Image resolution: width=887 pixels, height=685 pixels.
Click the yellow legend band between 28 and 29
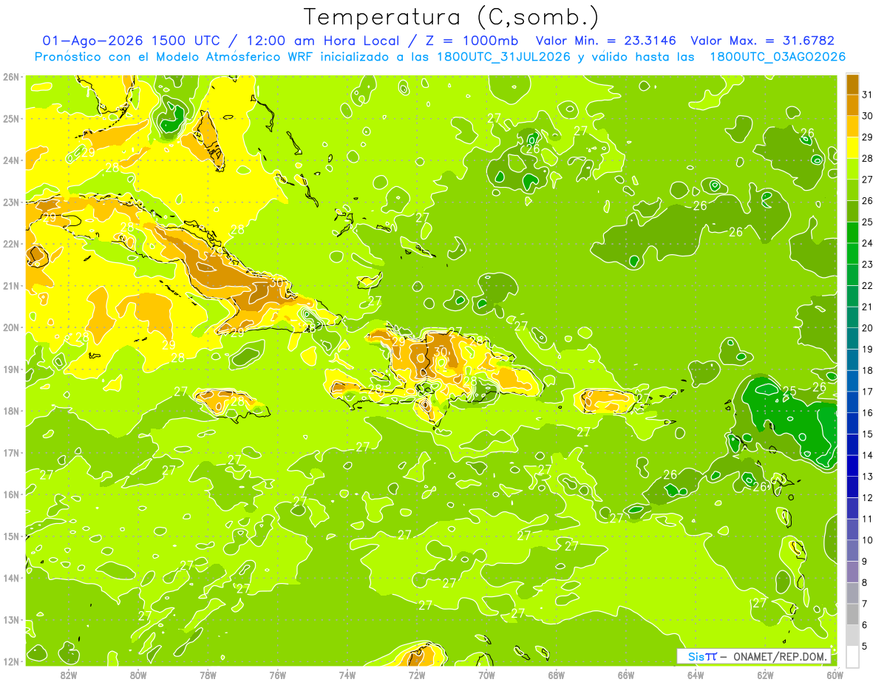(852, 148)
